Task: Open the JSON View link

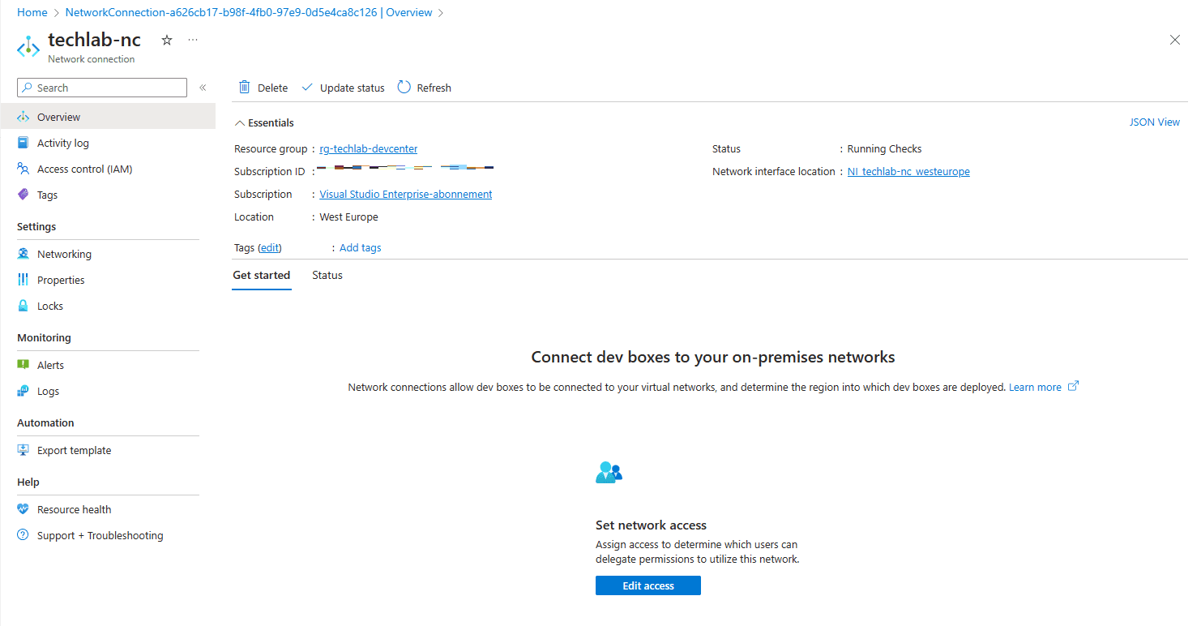Action: (x=1154, y=122)
